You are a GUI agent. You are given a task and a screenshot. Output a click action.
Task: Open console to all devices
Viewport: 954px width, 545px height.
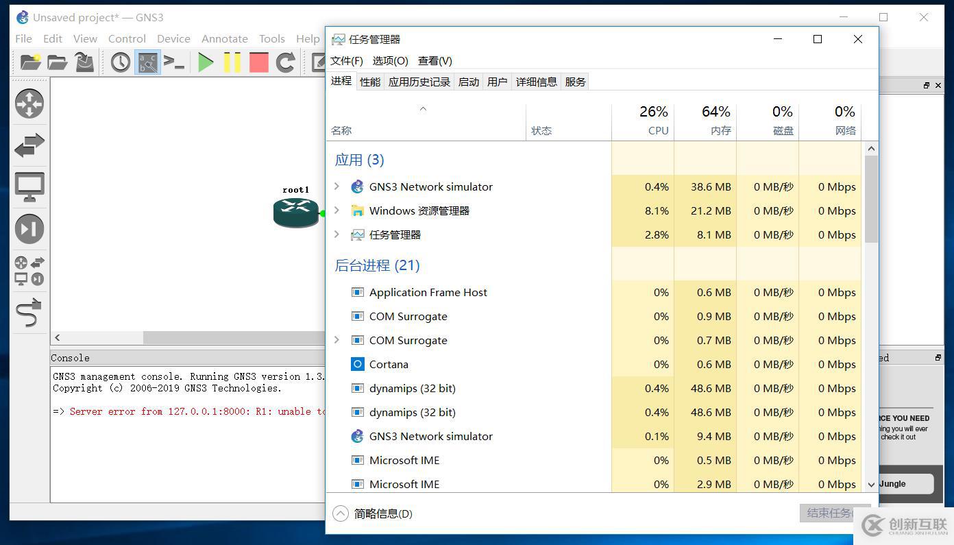click(174, 62)
